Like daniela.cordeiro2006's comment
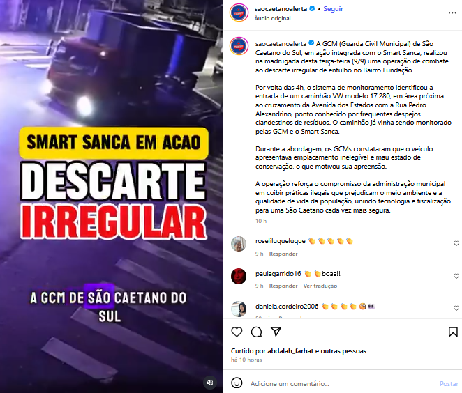 pyautogui.click(x=456, y=308)
